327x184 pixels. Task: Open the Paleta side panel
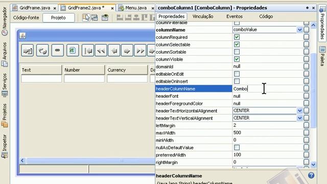322,56
